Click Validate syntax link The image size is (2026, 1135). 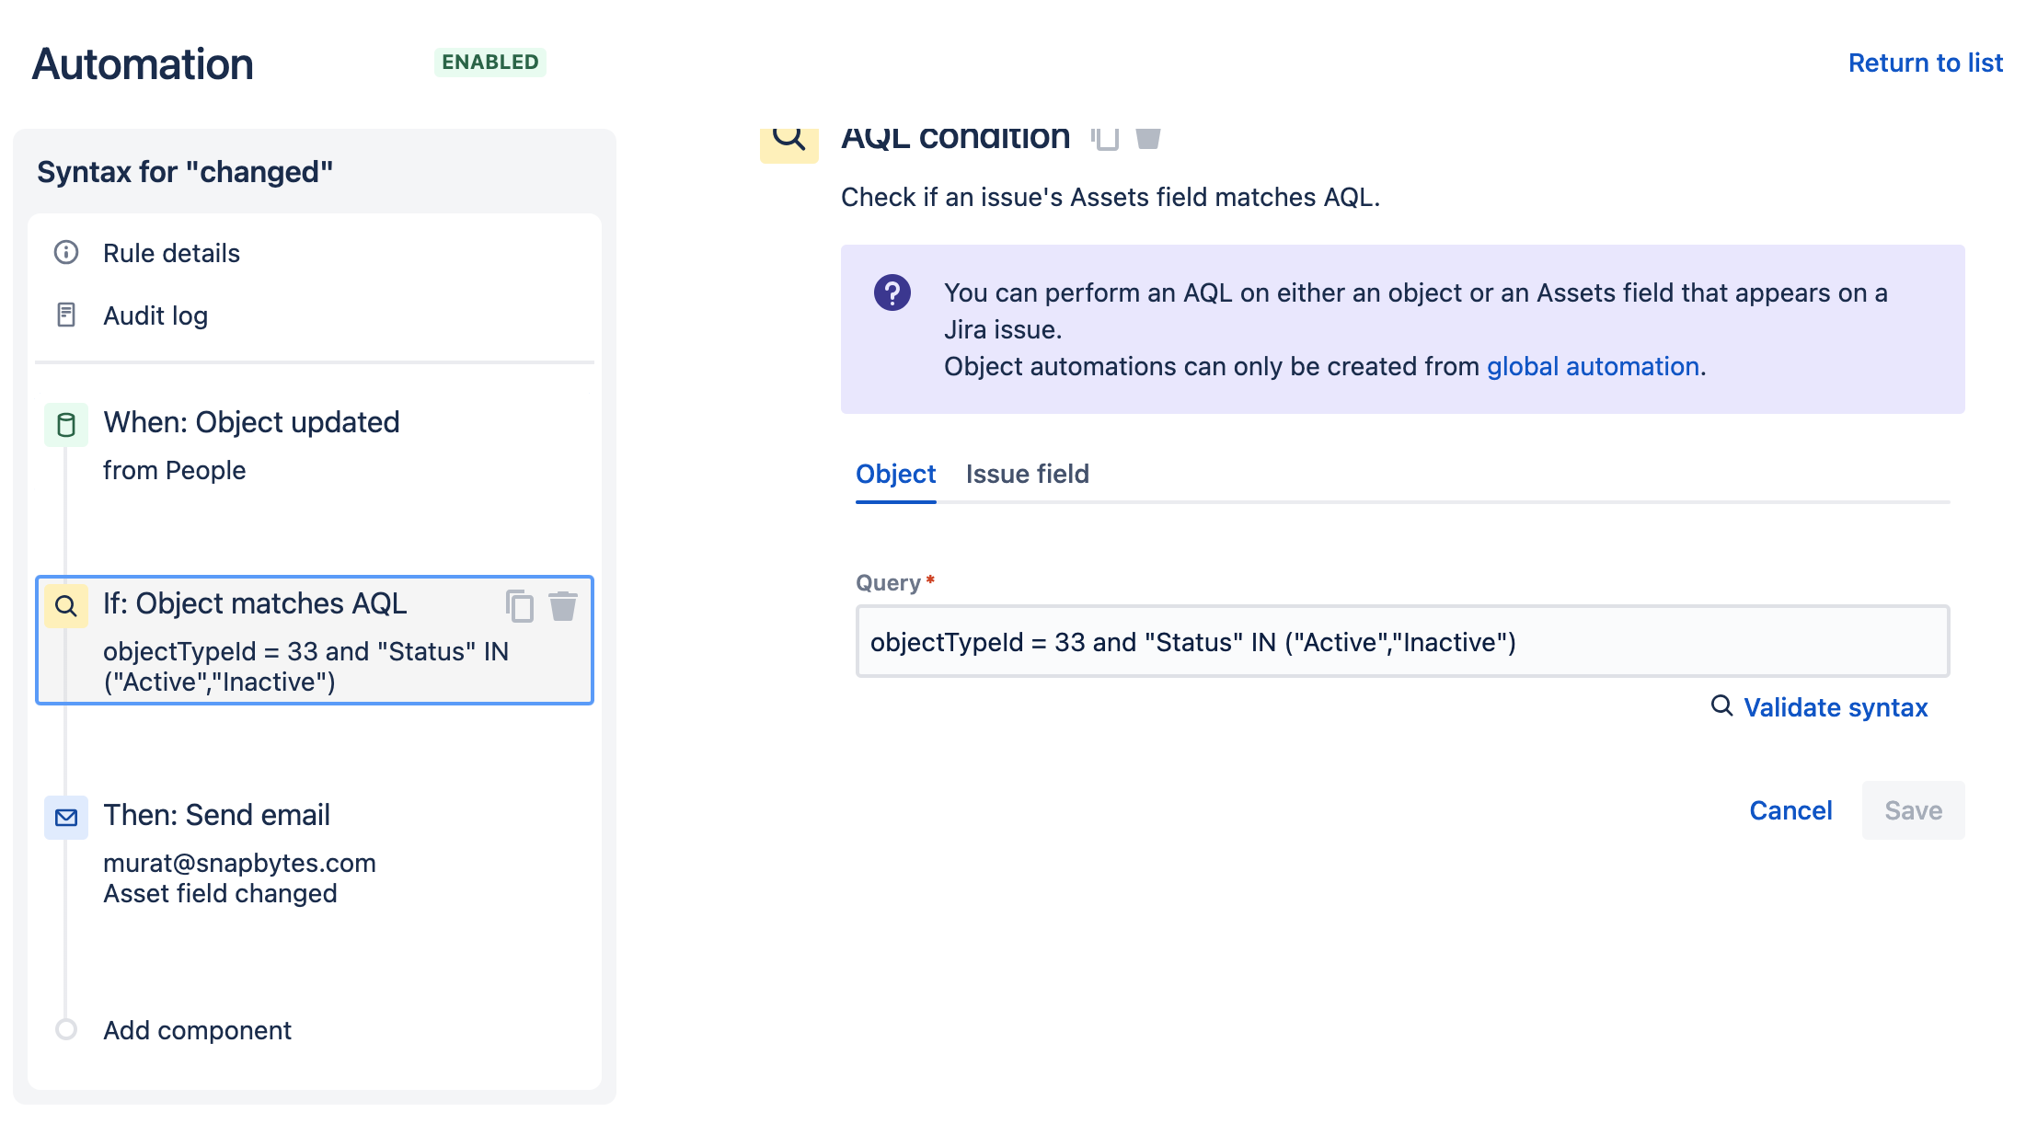pyautogui.click(x=1835, y=707)
